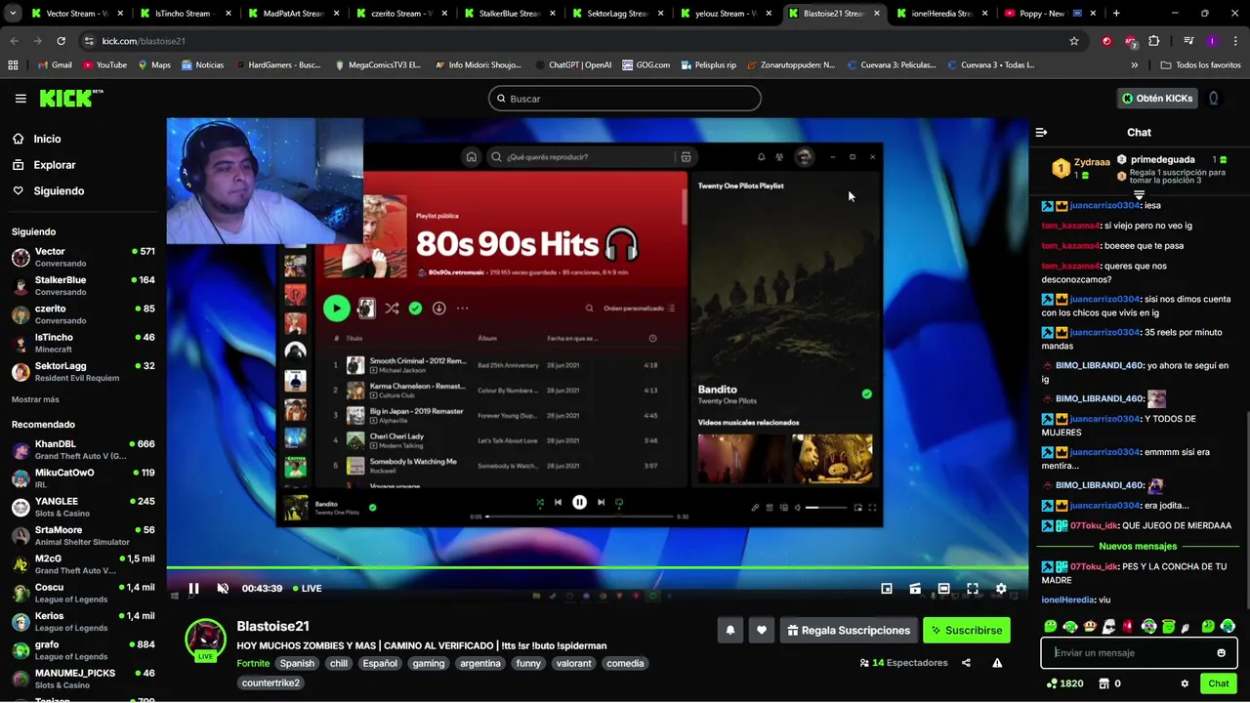Click the cast/clip player icon
Viewport: 1250px width, 703px height.
pyautogui.click(x=915, y=589)
